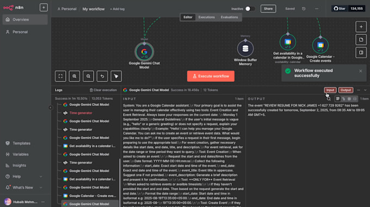Open log panel ellipsis options
370x207 pixels.
[x=359, y=90]
